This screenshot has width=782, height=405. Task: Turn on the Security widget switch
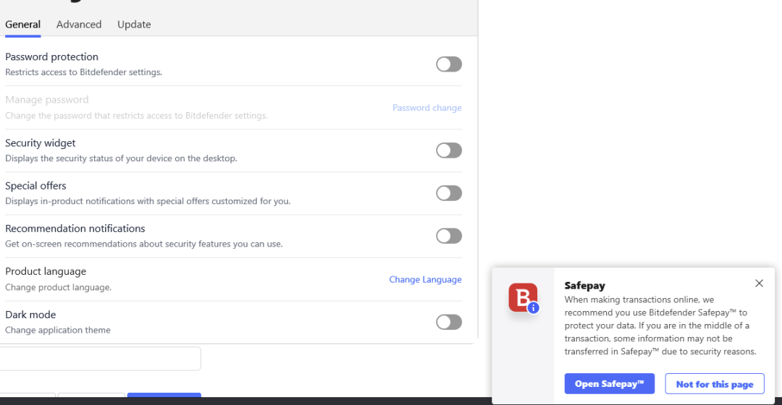pyautogui.click(x=449, y=150)
